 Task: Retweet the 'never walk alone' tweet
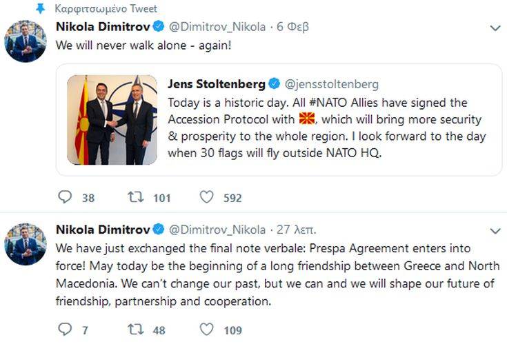[x=135, y=198]
